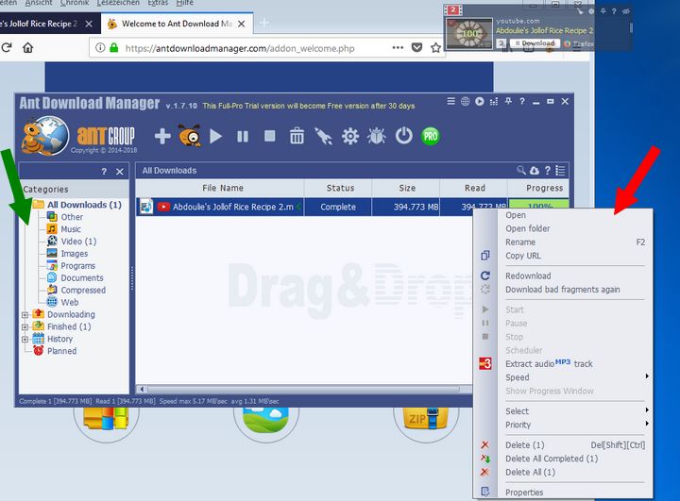Viewport: 680px width, 501px height.
Task: Choose Open in context menu
Action: pyautogui.click(x=516, y=215)
